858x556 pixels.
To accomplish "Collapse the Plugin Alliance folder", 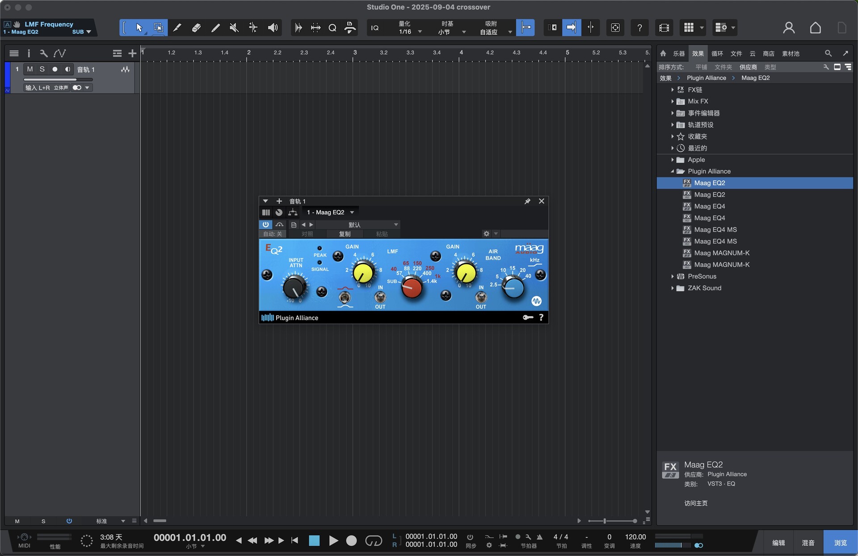I will click(672, 171).
